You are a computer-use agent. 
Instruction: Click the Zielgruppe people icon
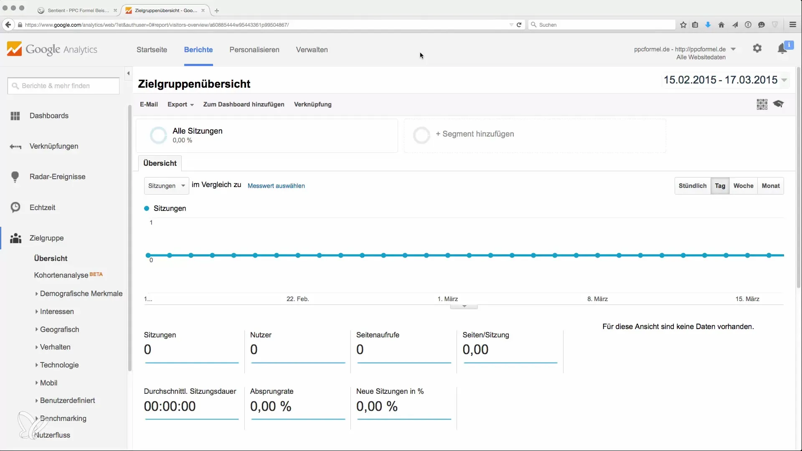pyautogui.click(x=15, y=238)
